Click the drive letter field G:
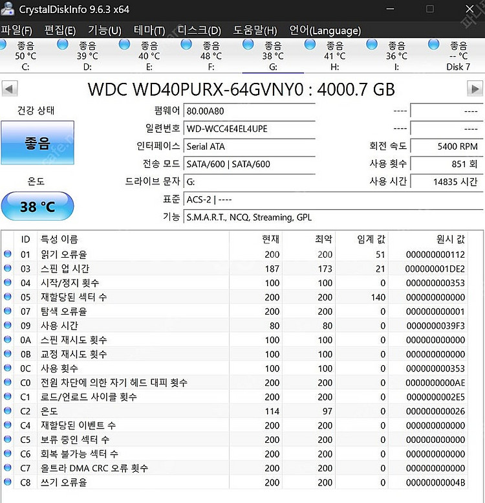Image resolution: width=485 pixels, height=503 pixels. [249, 182]
